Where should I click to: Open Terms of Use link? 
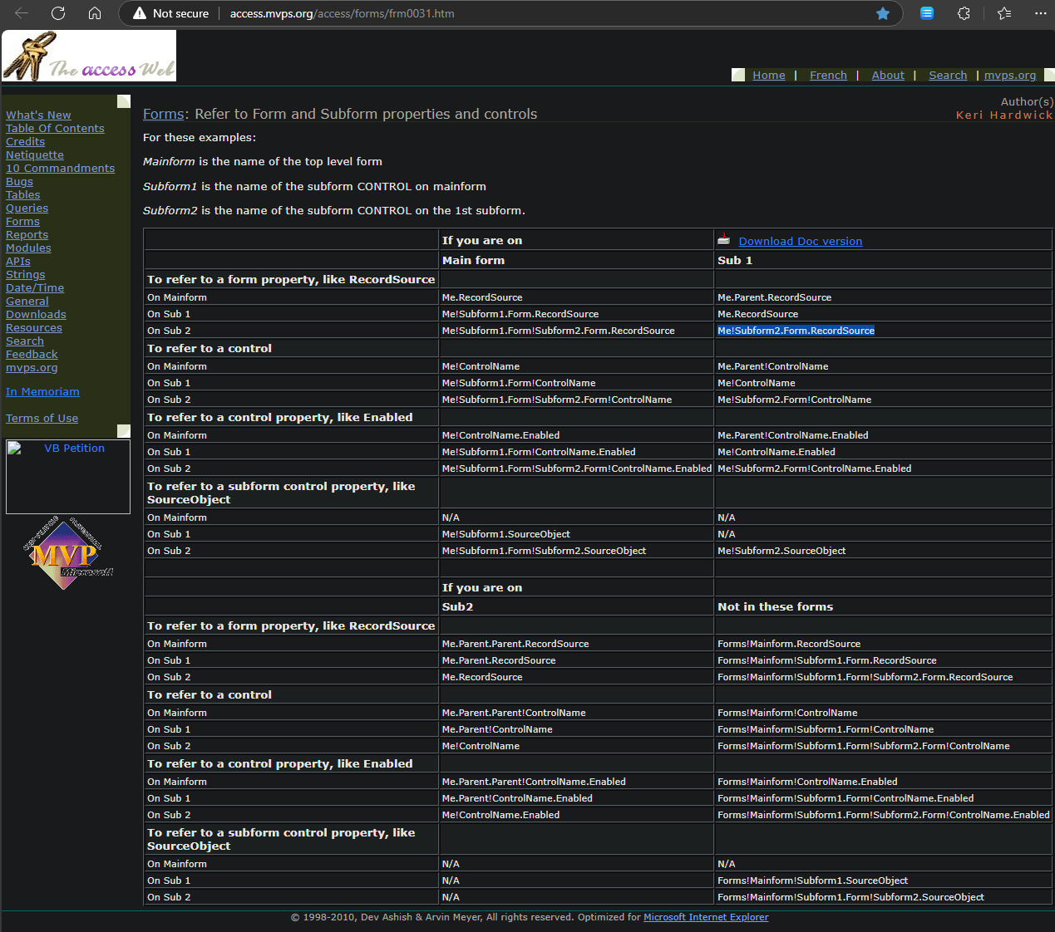click(42, 418)
